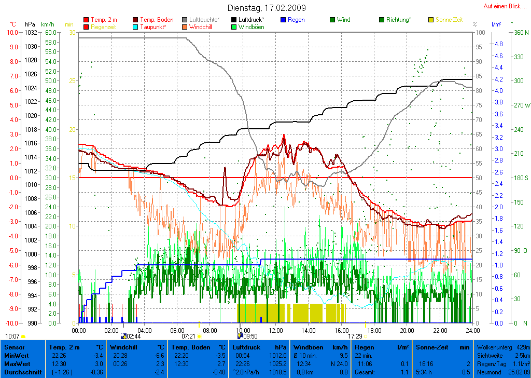Click the Neumond 25.02.09 info entry
Image resolution: width=531 pixels, height=378 pixels.
[x=502, y=372]
